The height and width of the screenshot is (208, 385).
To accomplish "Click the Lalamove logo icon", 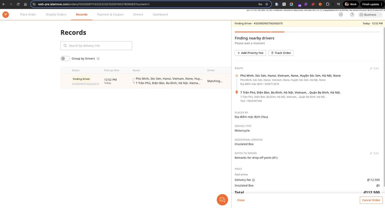I will (x=6, y=15).
